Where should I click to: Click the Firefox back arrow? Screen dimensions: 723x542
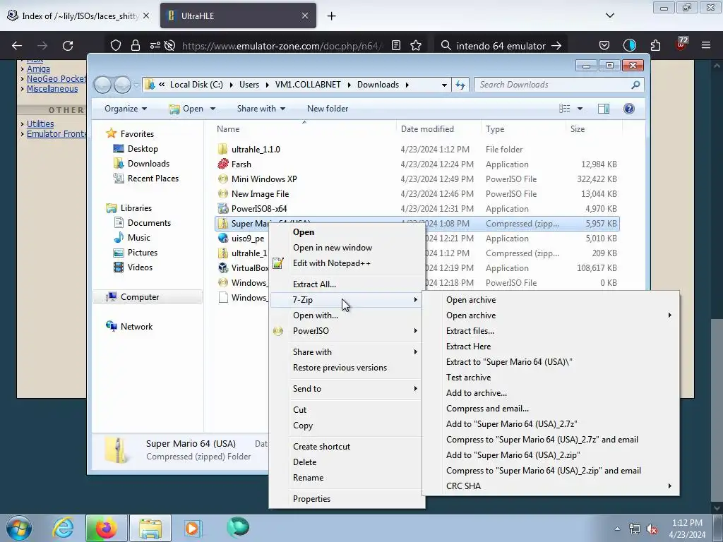[x=17, y=46]
